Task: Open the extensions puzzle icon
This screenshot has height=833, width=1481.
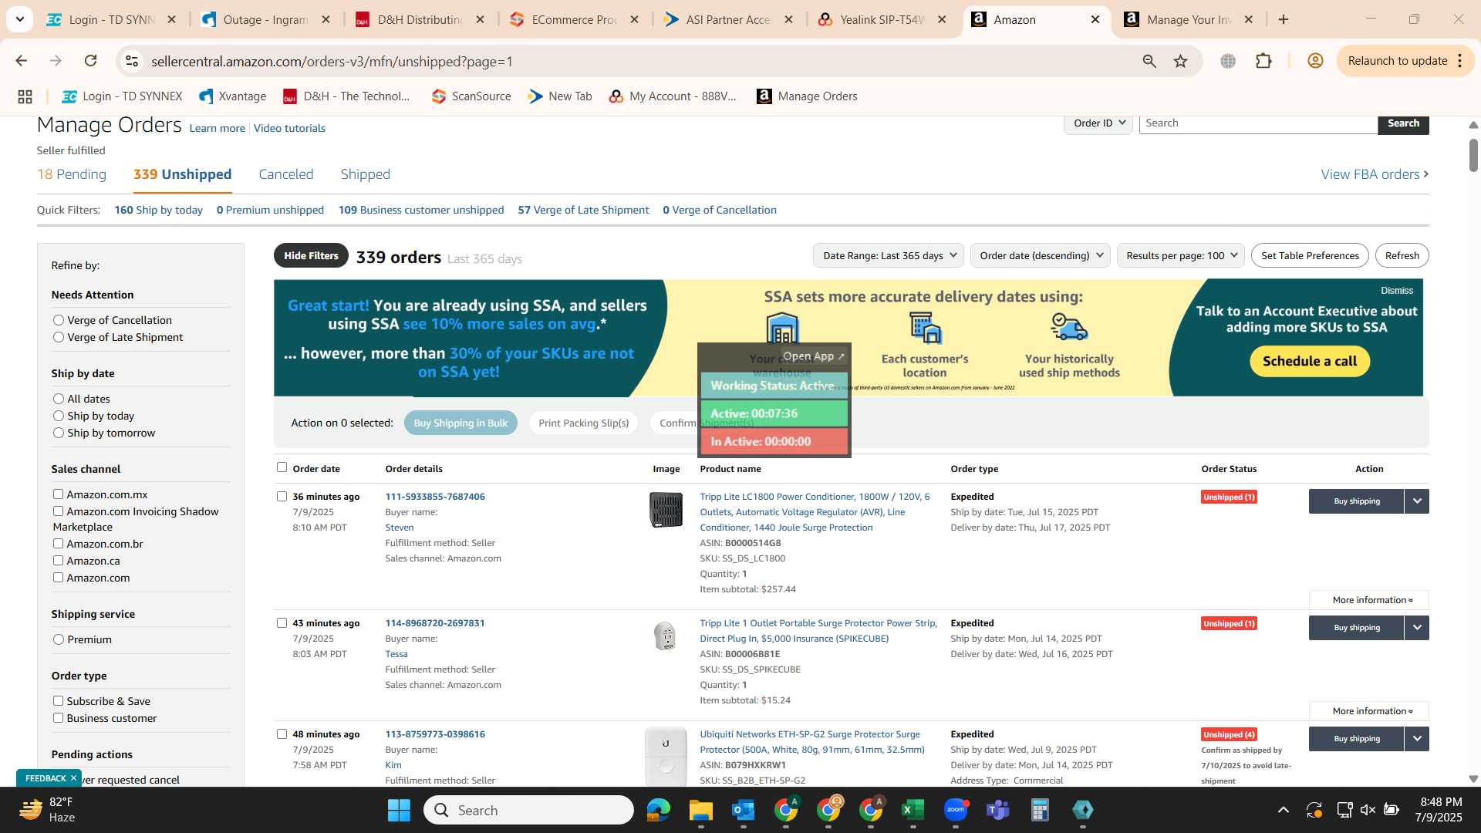Action: point(1263,61)
